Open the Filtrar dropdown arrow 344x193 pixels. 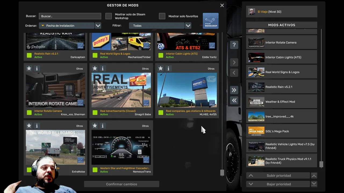188,26
